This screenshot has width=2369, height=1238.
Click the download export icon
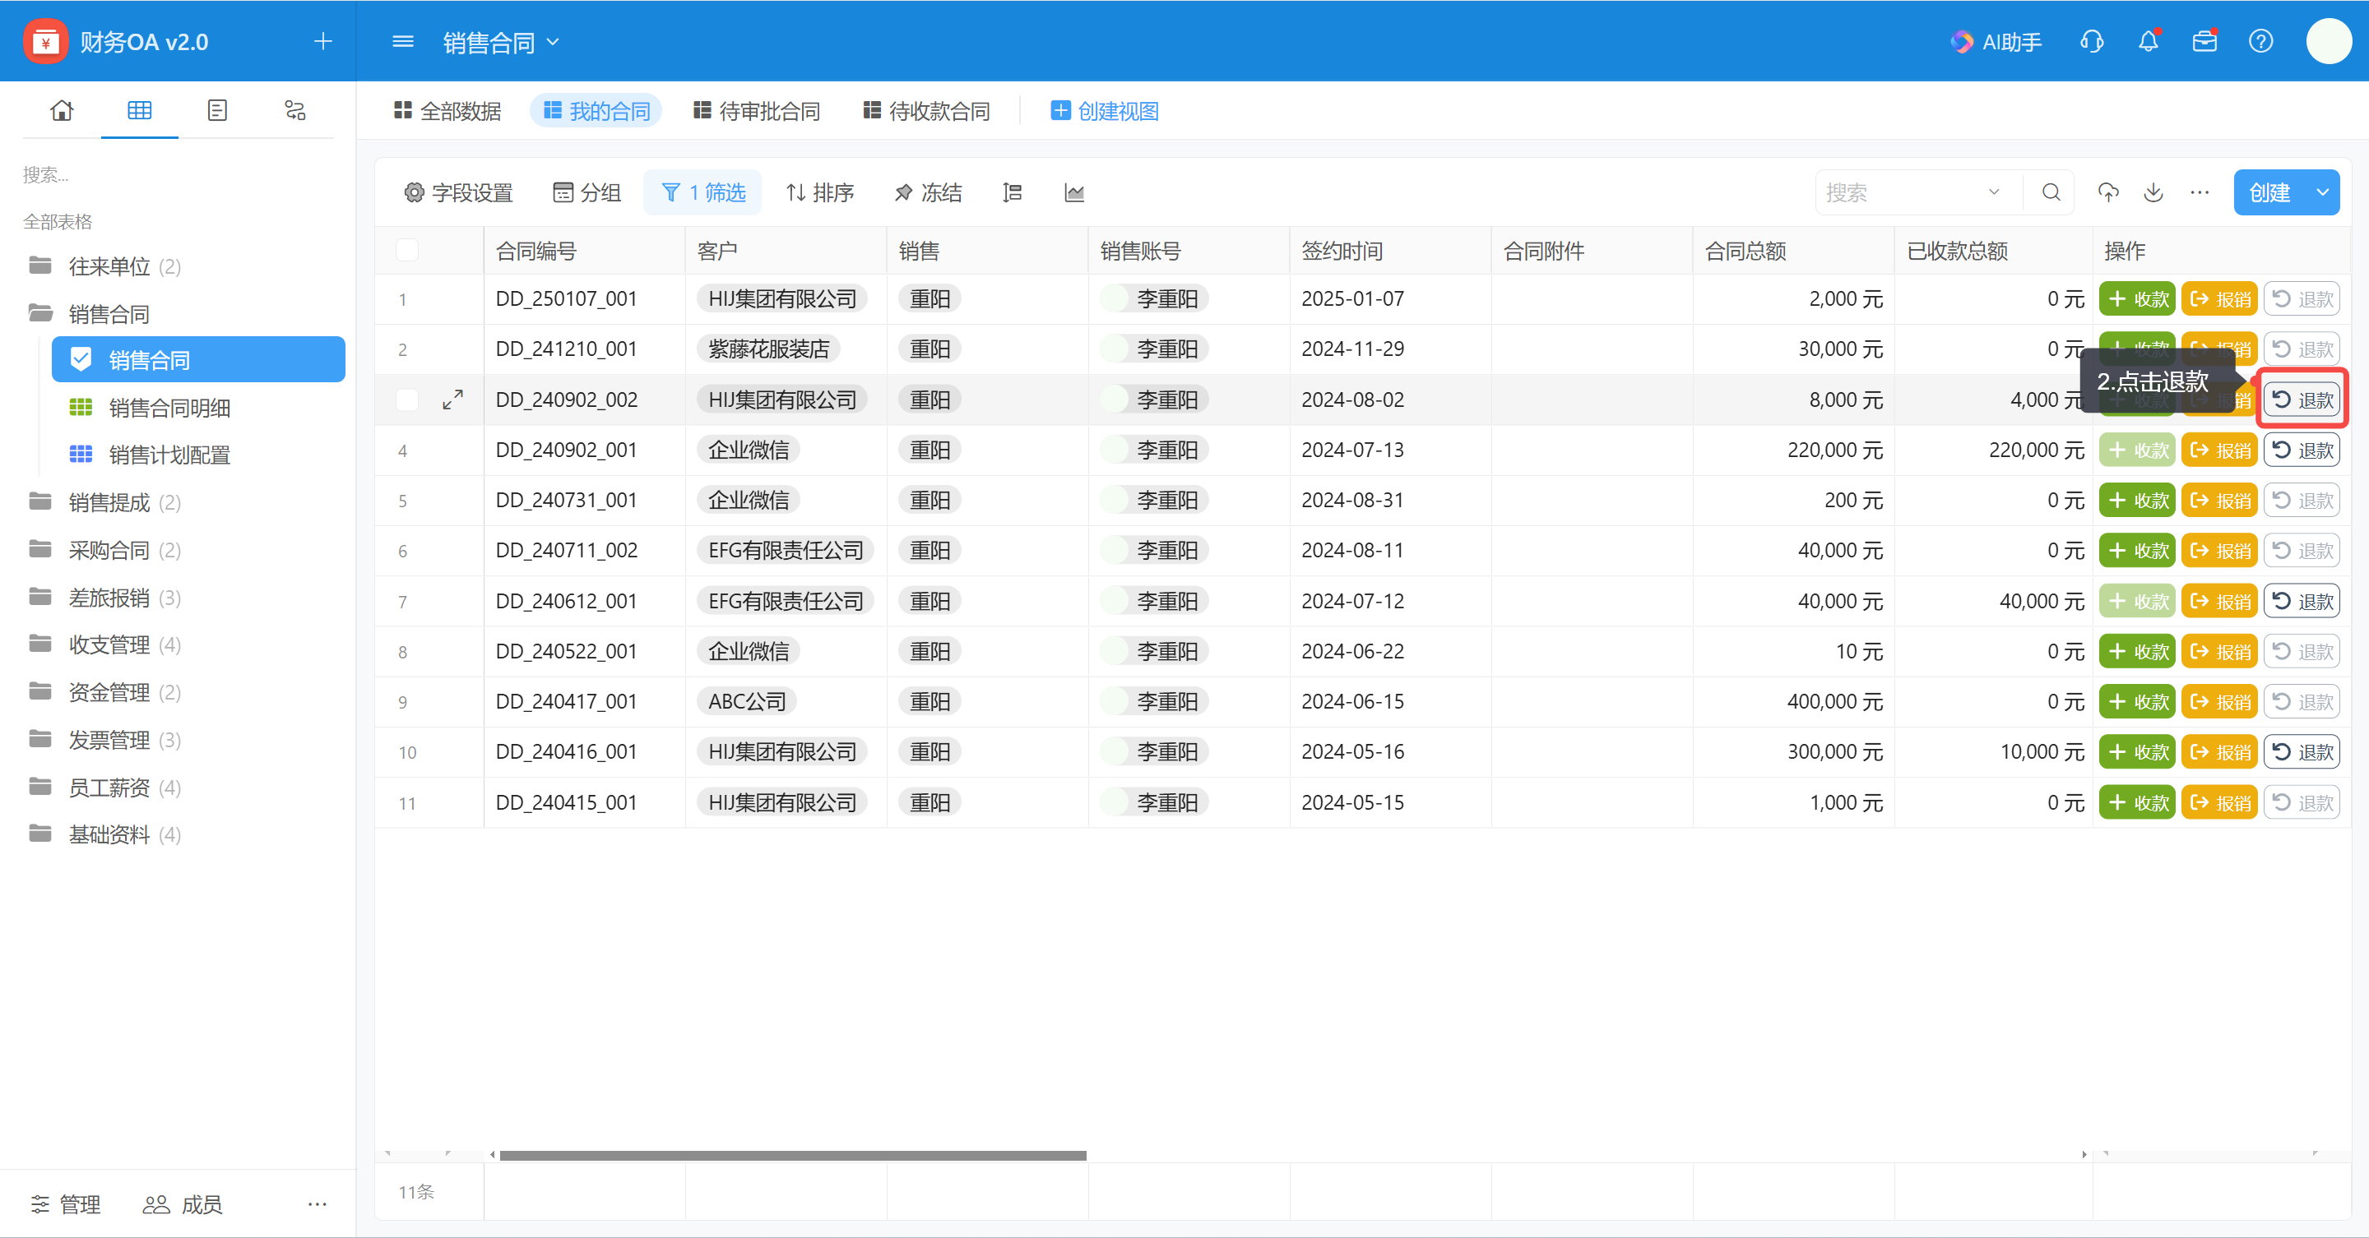point(2153,192)
